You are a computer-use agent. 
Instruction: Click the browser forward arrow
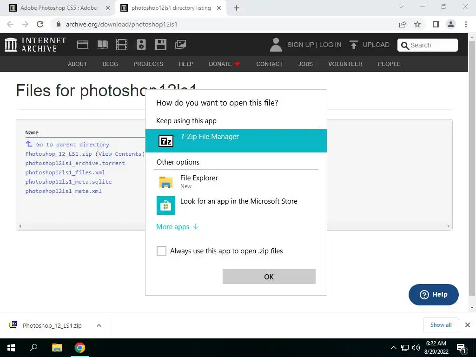click(25, 24)
